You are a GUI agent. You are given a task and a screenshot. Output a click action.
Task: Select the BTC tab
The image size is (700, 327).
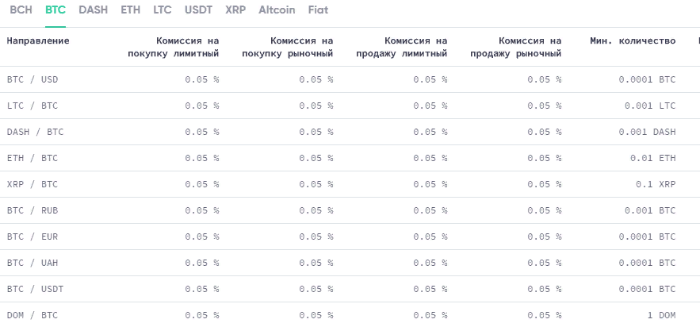point(55,10)
